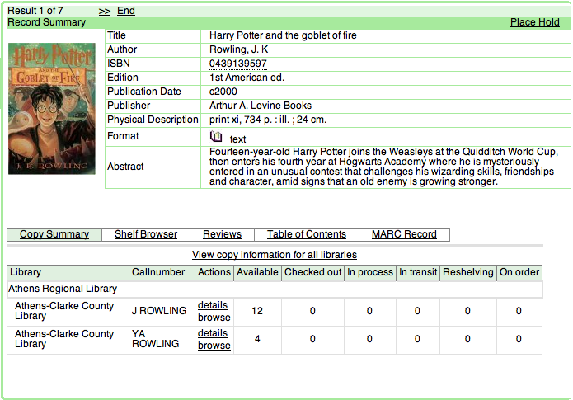Viewport: 573px width, 400px height.
Task: View copy information for all libraries
Action: [275, 255]
